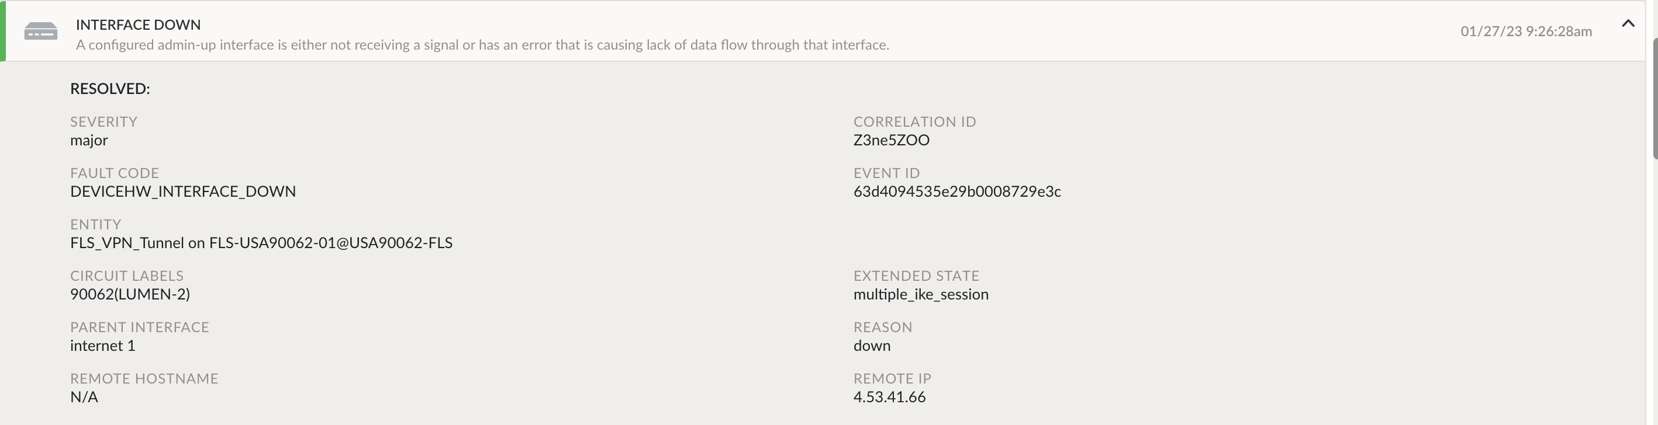Click the alarm timestamp 01/27/23 9:26:28am
The height and width of the screenshot is (425, 1658).
1525,32
